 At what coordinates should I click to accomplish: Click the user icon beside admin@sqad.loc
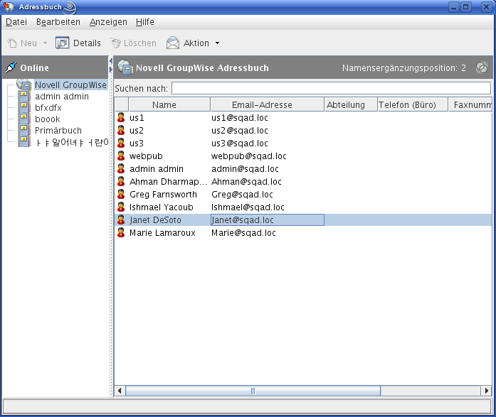[121, 168]
